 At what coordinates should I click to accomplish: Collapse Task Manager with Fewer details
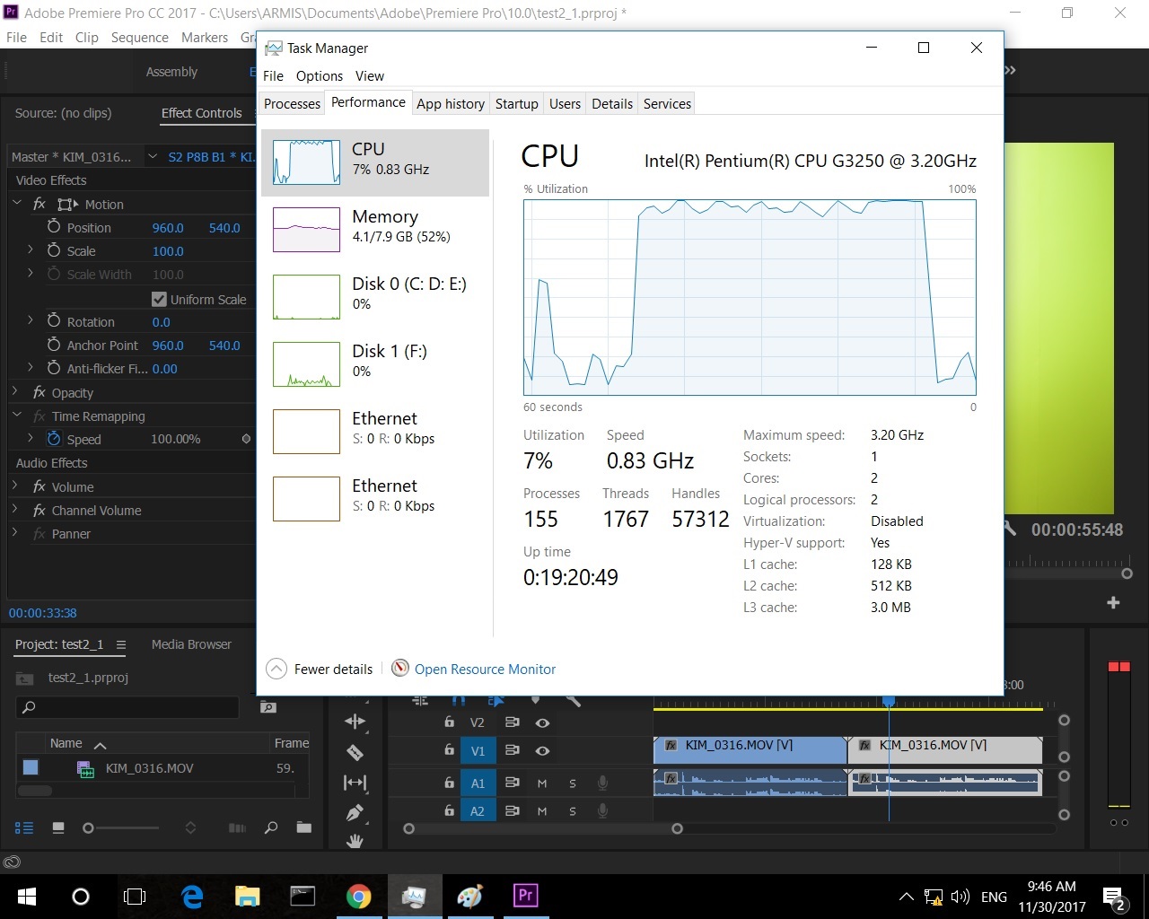(x=320, y=669)
